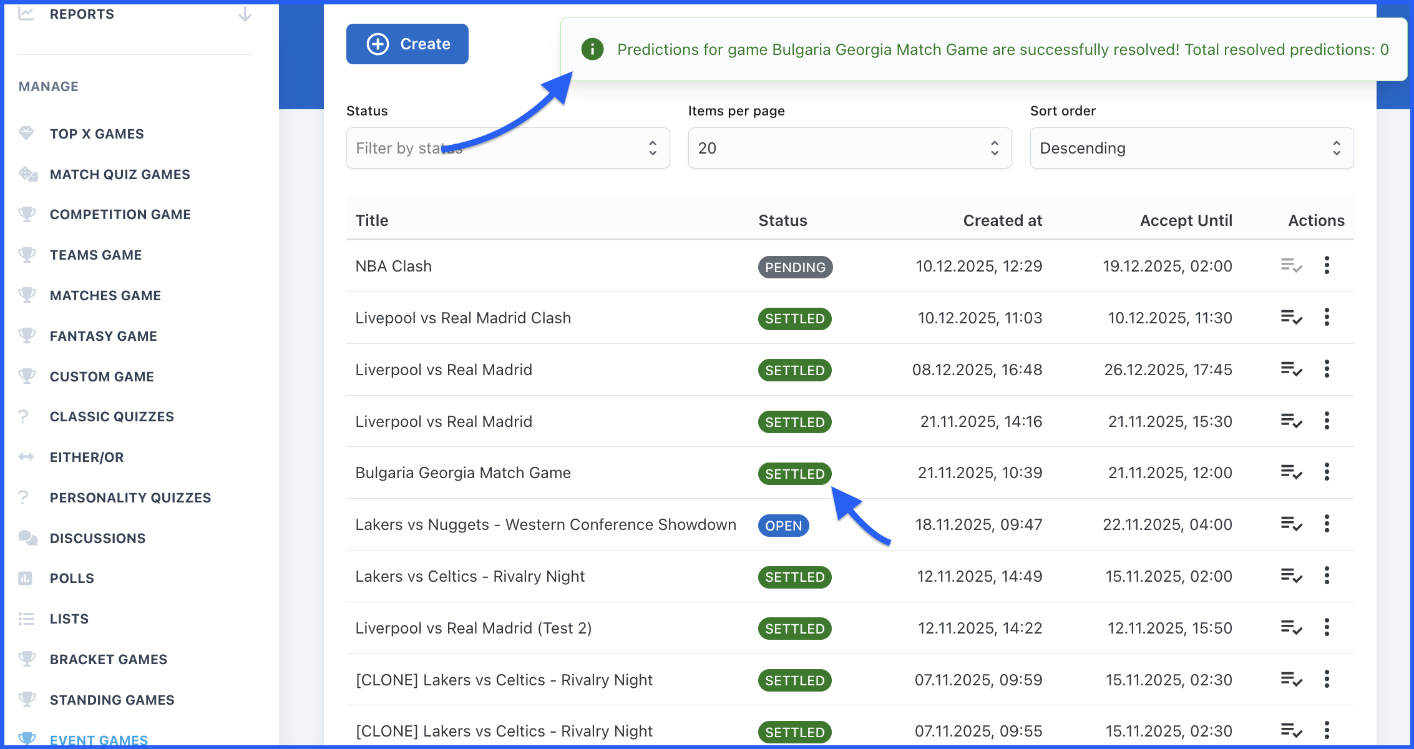Click resolve predictions icon for Lakers vs Nuggets
This screenshot has height=749, width=1414.
tap(1290, 524)
